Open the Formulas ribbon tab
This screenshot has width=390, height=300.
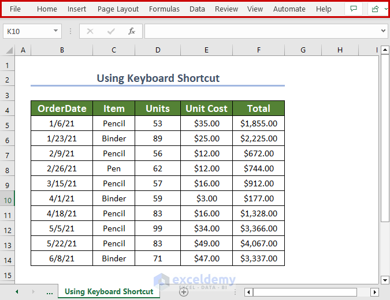[164, 9]
